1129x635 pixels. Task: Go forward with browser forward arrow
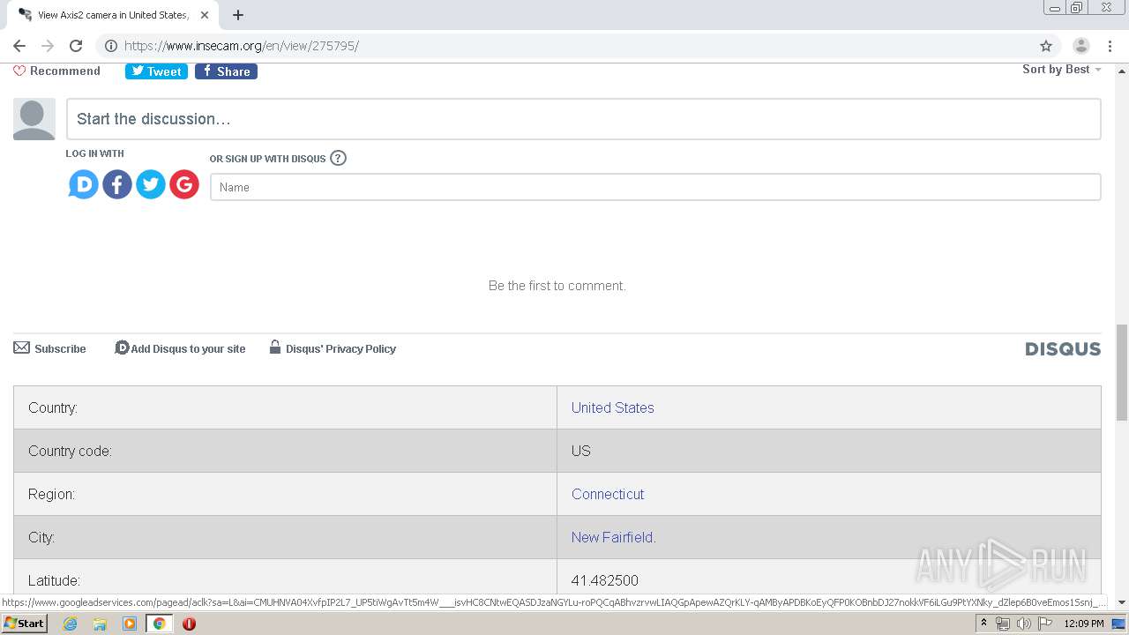coord(48,46)
